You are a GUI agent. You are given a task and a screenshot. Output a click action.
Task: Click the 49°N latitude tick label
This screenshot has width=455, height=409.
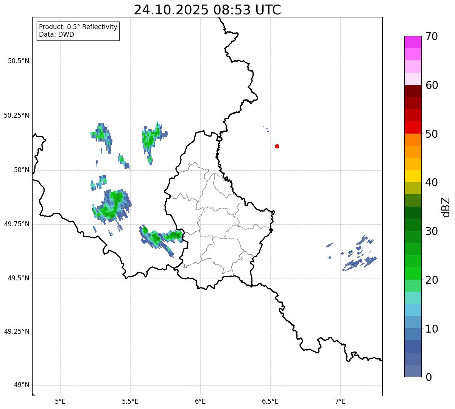tap(21, 385)
